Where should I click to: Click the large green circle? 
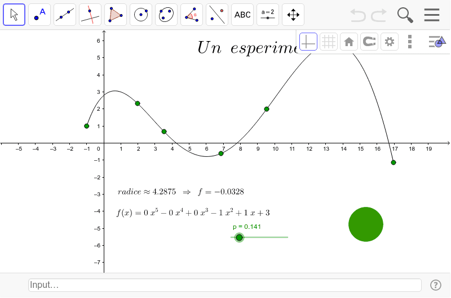[366, 224]
